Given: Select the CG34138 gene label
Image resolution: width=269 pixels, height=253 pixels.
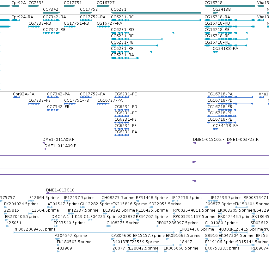Looking at the screenshot, I should (222, 9).
